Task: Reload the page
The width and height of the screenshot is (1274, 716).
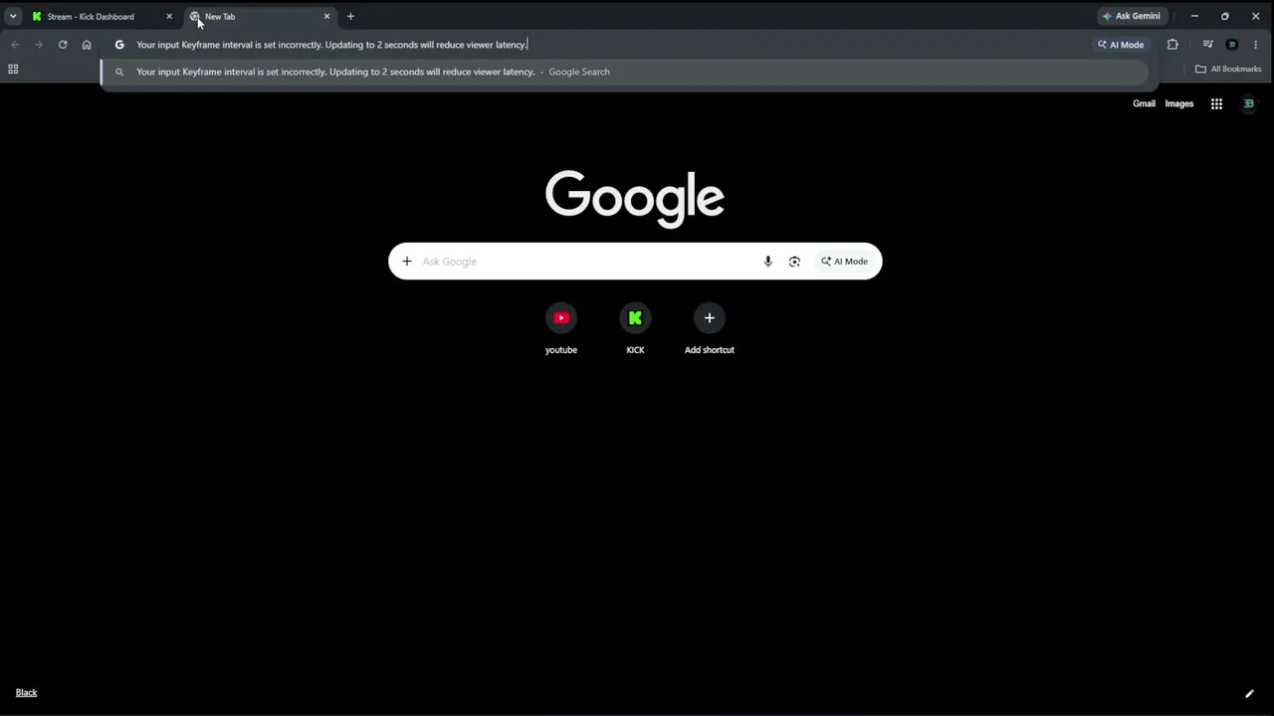Action: tap(63, 45)
